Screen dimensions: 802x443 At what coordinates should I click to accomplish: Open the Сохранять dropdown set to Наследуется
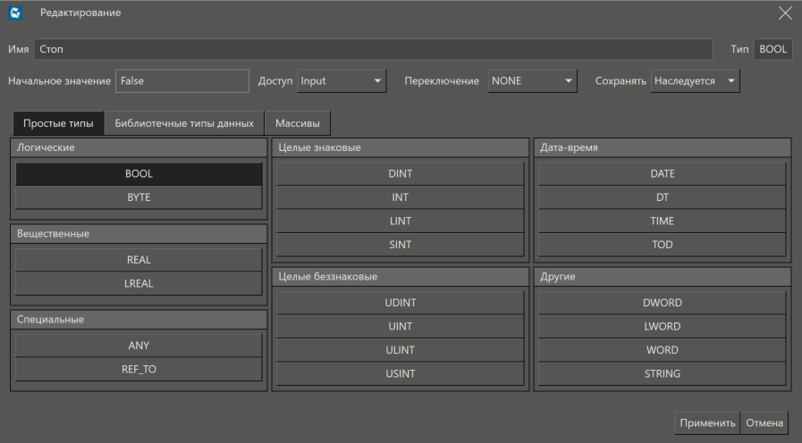695,81
